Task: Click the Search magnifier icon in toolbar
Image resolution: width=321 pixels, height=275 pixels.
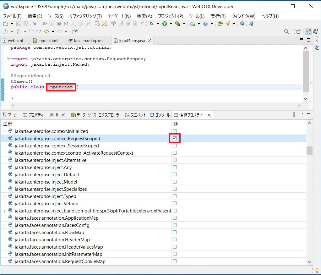Action: coord(286,31)
